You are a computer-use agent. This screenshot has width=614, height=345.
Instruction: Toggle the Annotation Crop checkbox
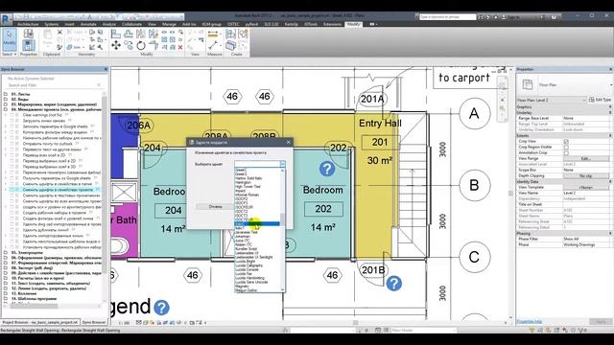point(566,153)
